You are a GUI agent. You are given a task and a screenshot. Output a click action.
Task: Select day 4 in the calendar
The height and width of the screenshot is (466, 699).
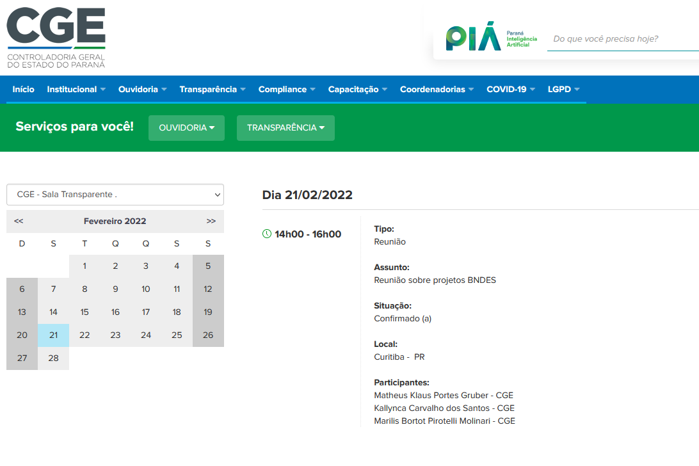177,266
